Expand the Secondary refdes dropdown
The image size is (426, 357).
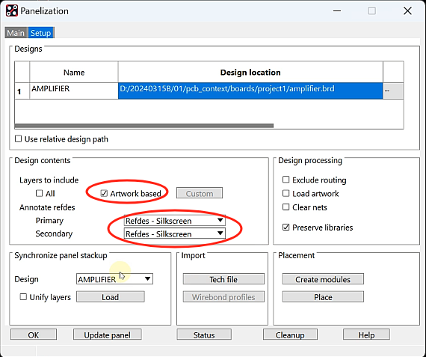pos(174,234)
